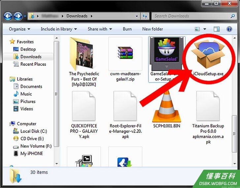Click the Local Disk C drive icon
The width and height of the screenshot is (240, 188).
(16, 131)
